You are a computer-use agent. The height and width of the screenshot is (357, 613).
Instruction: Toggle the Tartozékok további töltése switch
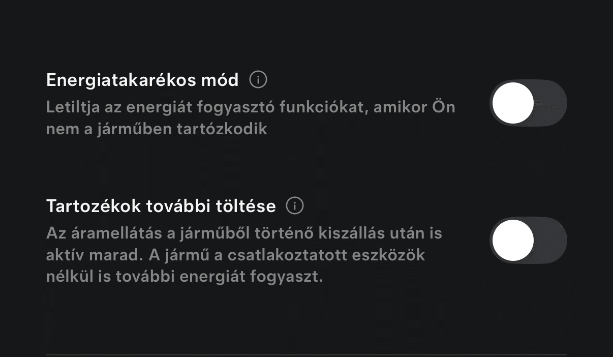click(x=528, y=241)
